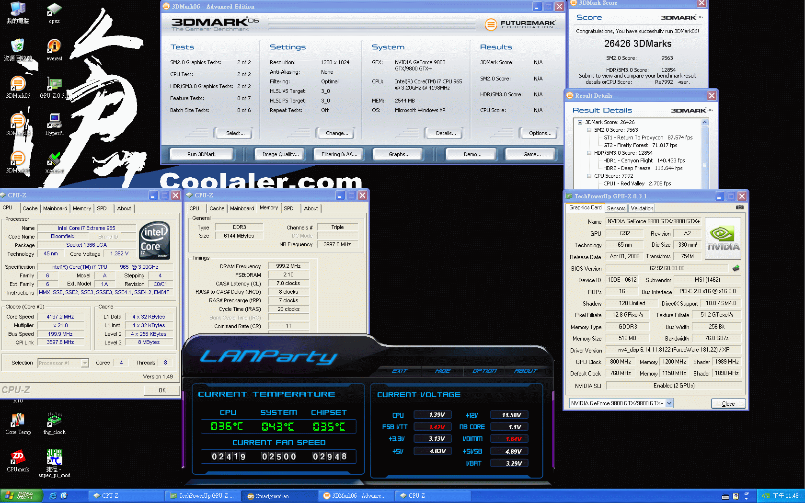Image resolution: width=805 pixels, height=503 pixels.
Task: Launch the 3DMark03 desktop shortcut
Action: point(18,87)
